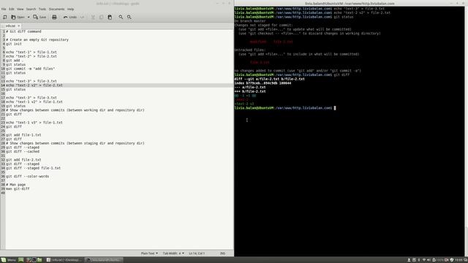
Task: Click '+++ b/file-2.txt' line in terminal
Action: (250, 91)
